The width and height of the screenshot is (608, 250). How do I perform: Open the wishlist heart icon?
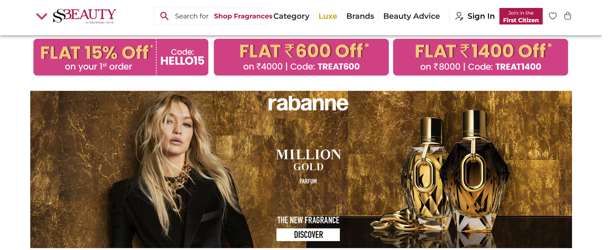(553, 16)
